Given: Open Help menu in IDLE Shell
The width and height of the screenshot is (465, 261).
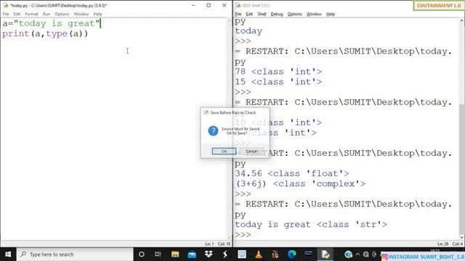Looking at the screenshot, I should click(x=331, y=14).
